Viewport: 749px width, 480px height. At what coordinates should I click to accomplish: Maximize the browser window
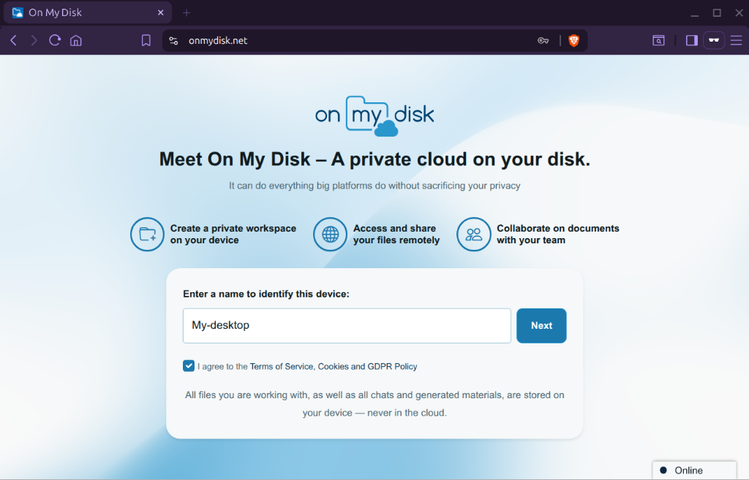[717, 13]
